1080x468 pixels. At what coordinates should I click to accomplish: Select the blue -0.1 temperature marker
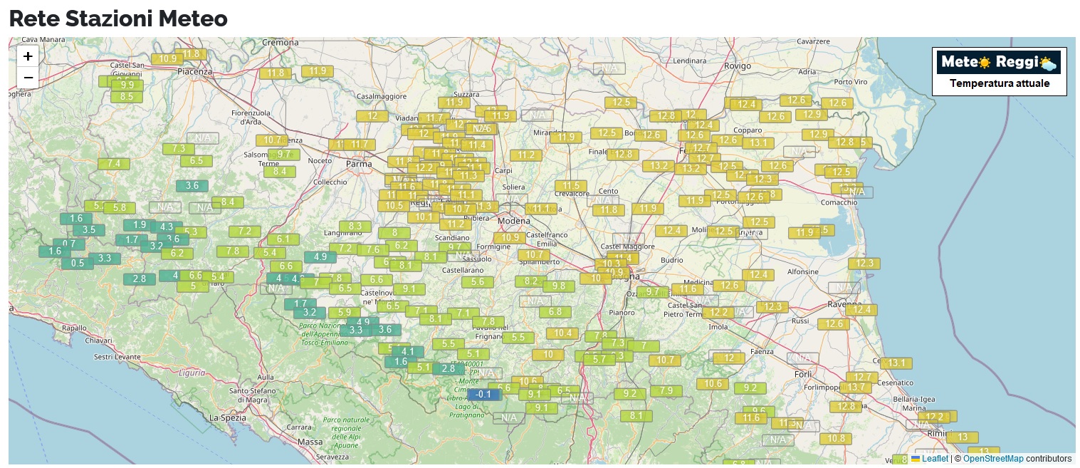484,395
